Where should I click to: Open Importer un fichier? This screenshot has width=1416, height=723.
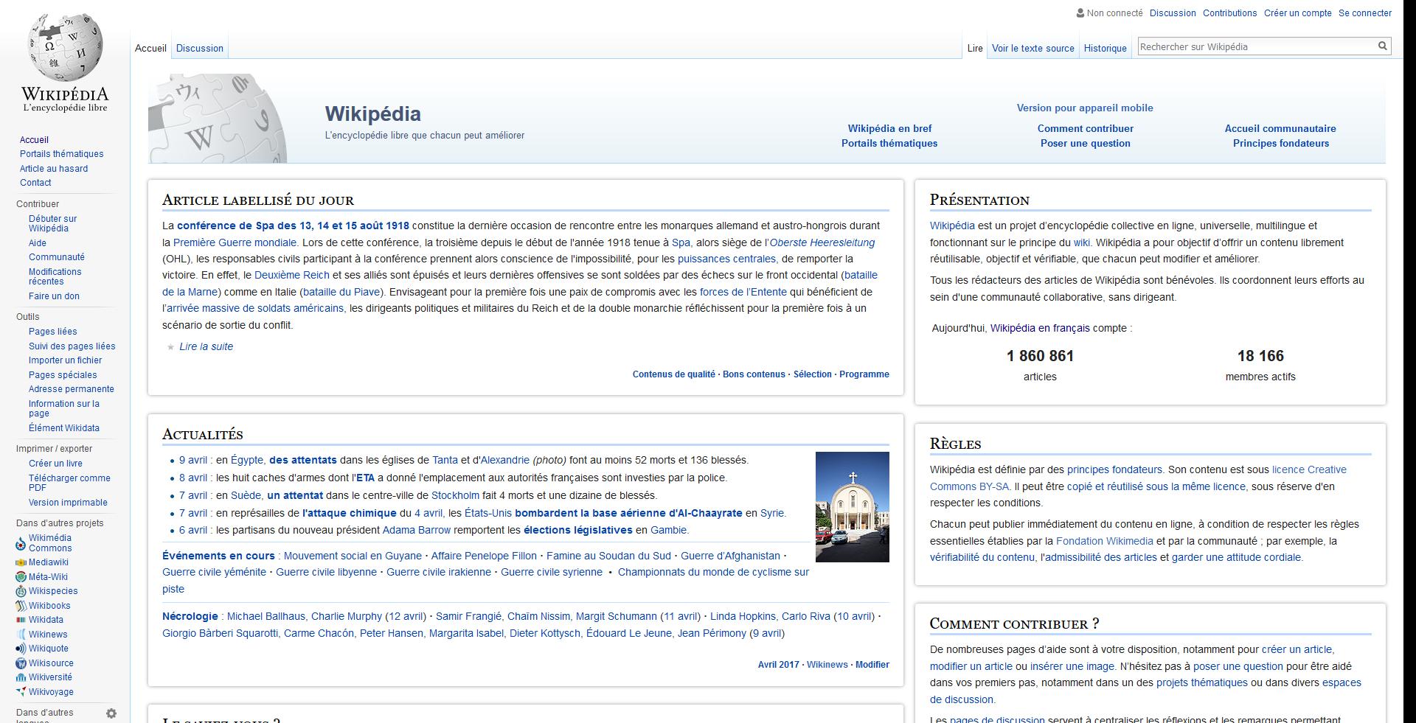coord(65,360)
